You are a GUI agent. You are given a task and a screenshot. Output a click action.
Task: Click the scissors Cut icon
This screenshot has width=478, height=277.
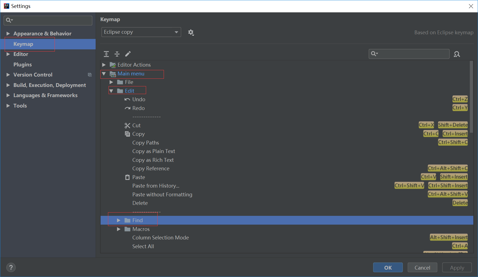[x=127, y=125]
